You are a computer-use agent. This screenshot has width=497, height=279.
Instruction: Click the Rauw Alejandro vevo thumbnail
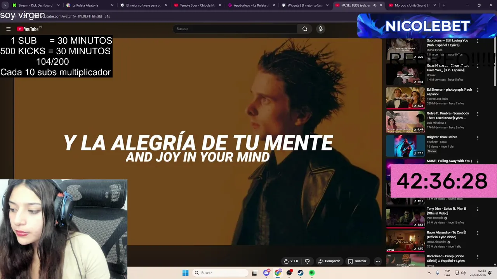click(405, 241)
